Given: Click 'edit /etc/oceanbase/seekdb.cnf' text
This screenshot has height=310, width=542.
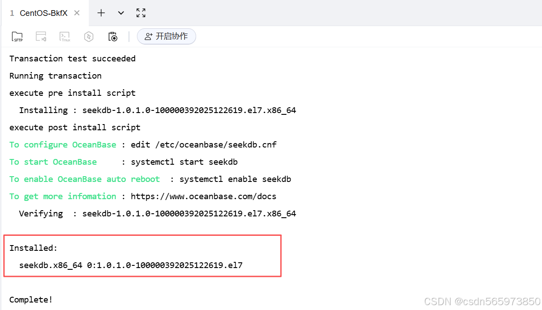Looking at the screenshot, I should (204, 144).
